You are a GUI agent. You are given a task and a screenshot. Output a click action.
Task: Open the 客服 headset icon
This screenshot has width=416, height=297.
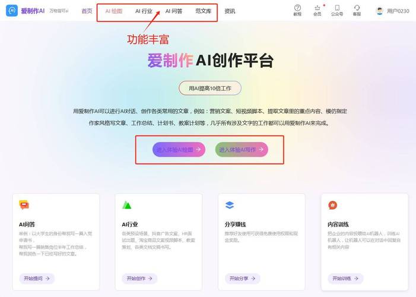pyautogui.click(x=357, y=8)
